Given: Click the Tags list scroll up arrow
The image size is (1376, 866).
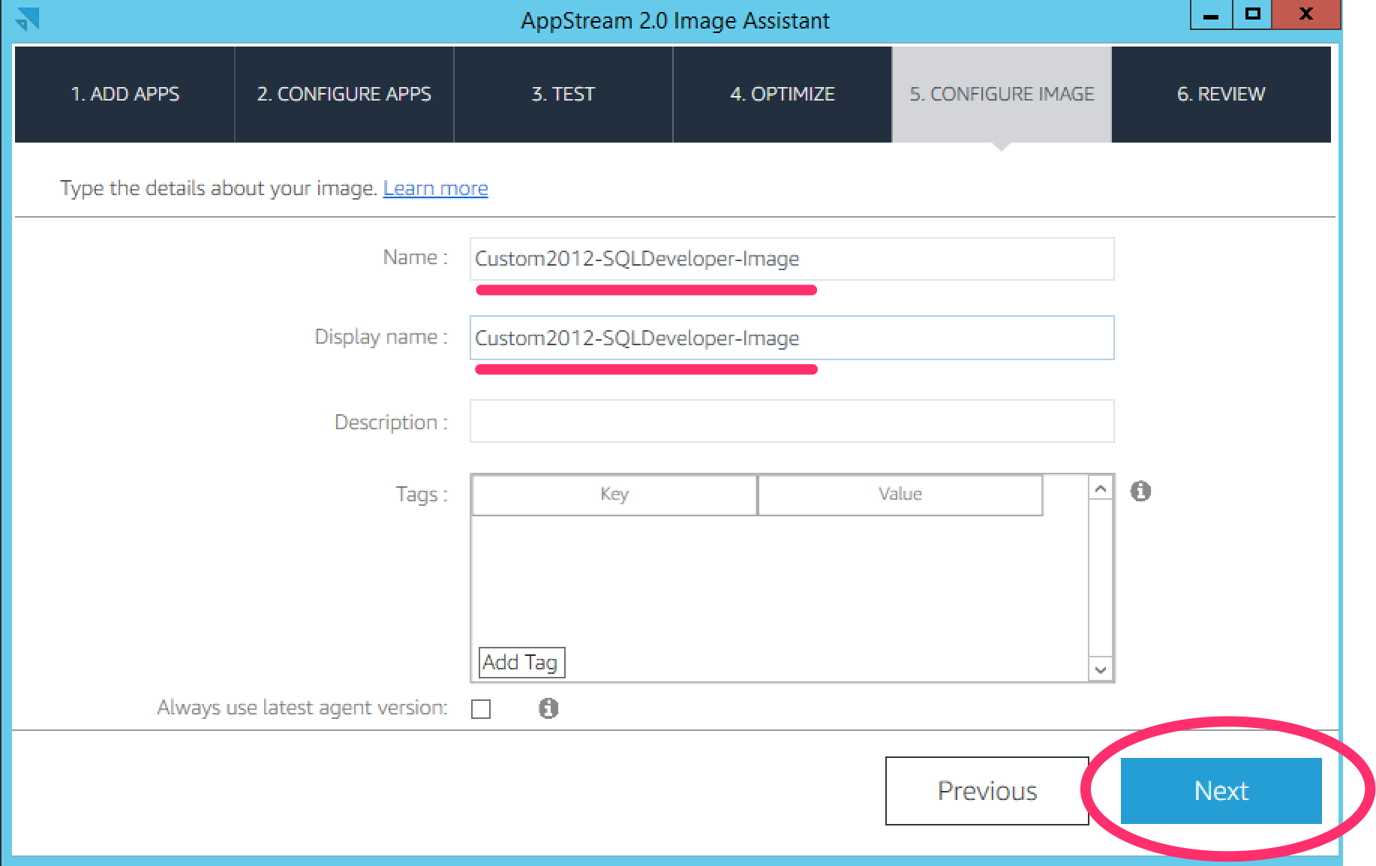Looking at the screenshot, I should point(1101,489).
